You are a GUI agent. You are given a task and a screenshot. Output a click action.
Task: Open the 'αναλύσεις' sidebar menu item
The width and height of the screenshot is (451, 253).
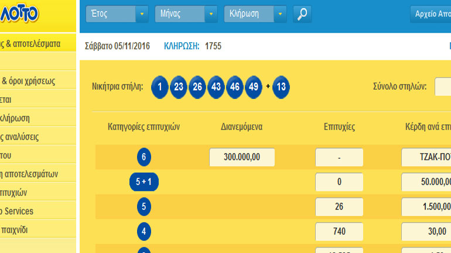[38, 137]
